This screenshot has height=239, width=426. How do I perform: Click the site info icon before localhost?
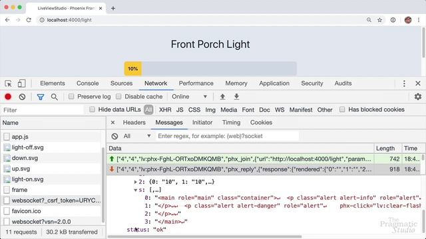click(42, 20)
